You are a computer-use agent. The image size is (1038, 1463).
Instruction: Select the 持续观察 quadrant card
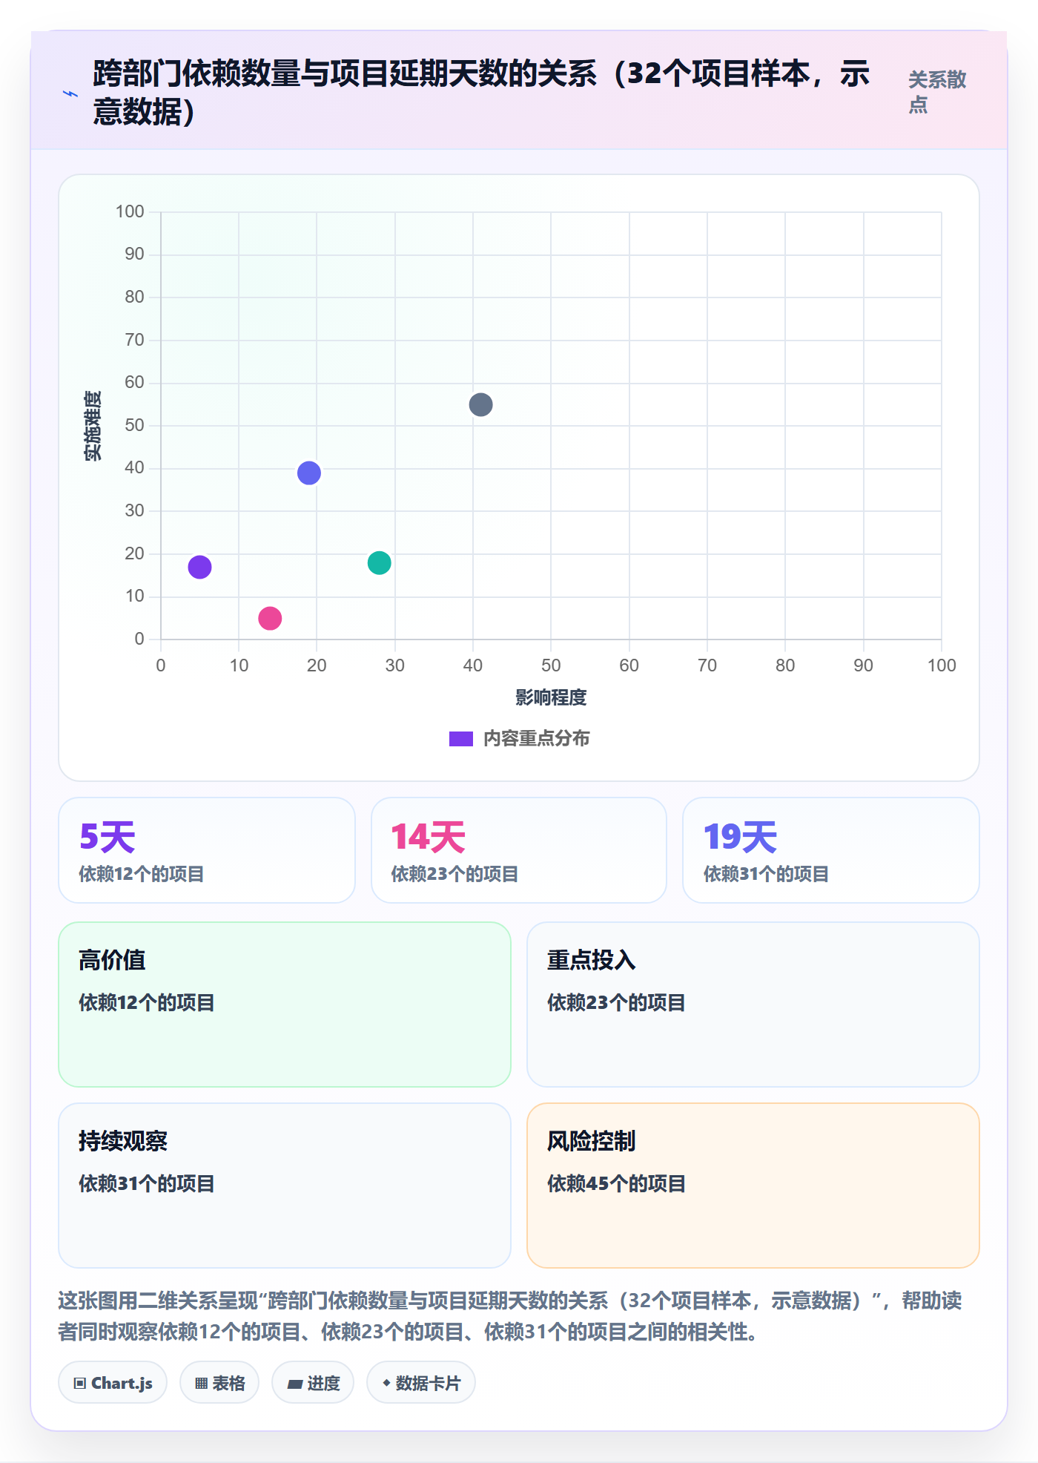coord(285,1186)
